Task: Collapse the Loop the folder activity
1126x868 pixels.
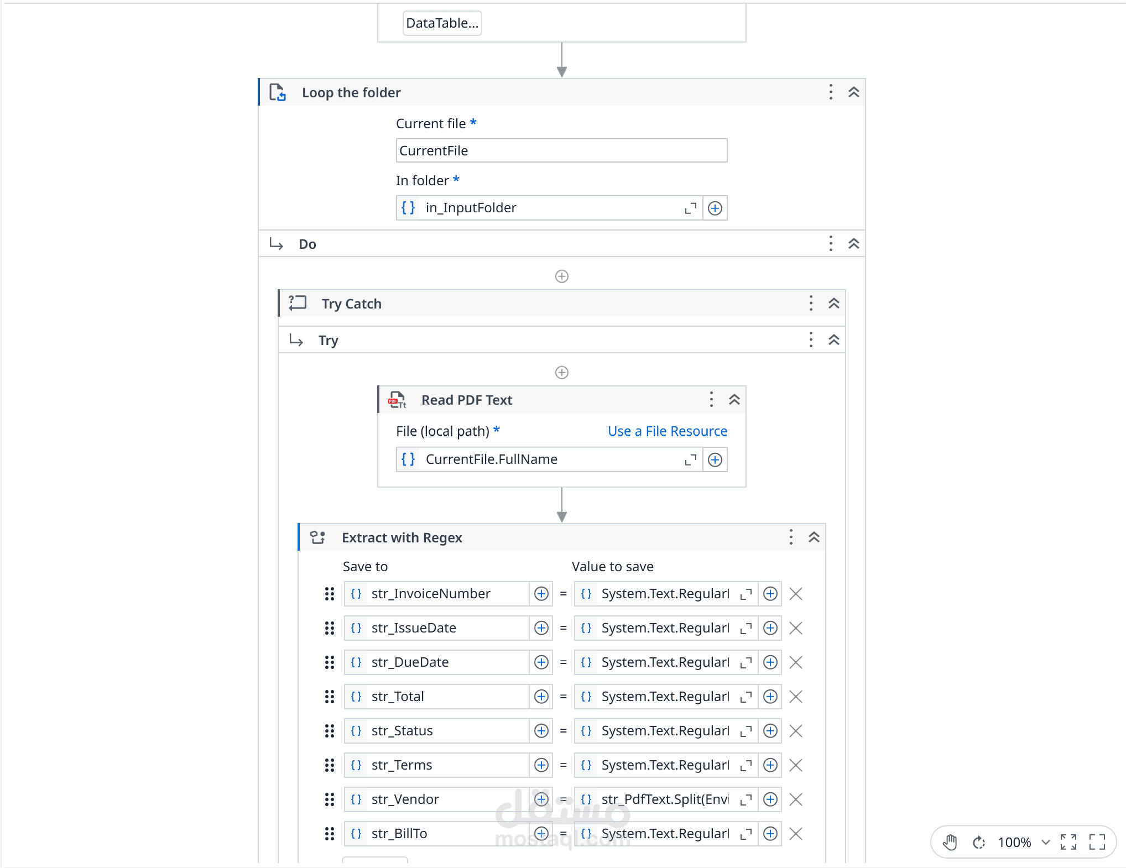Action: [x=853, y=92]
